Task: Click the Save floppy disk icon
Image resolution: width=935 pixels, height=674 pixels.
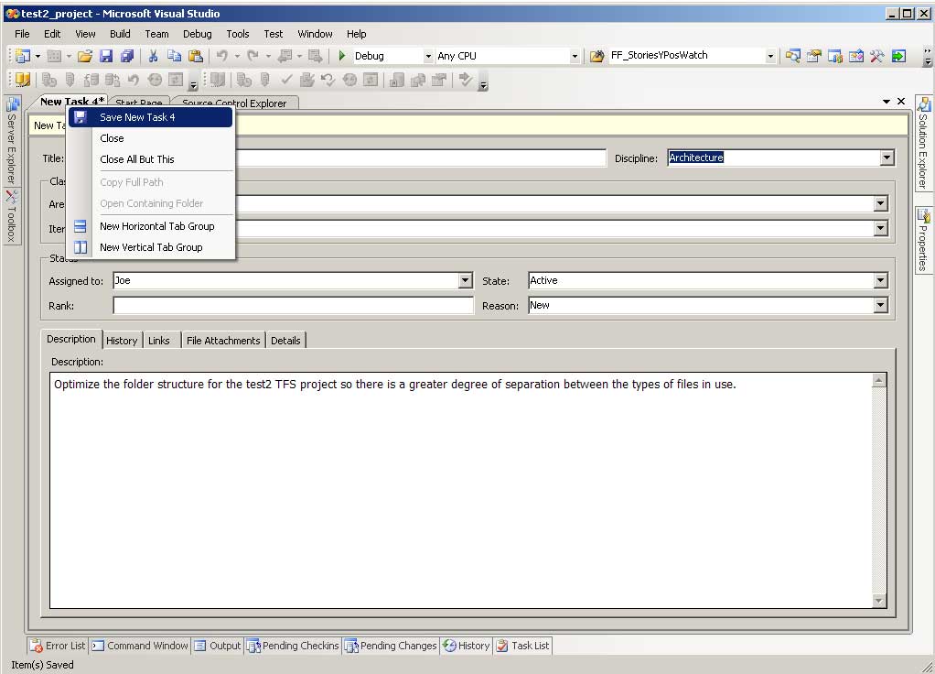Action: click(x=106, y=56)
